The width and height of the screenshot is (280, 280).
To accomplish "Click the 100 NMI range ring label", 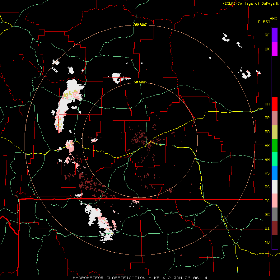I will click(140, 25).
